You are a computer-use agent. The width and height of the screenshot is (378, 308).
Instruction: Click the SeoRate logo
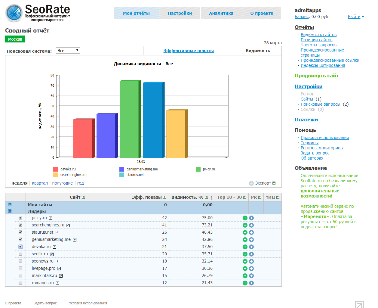14,13
